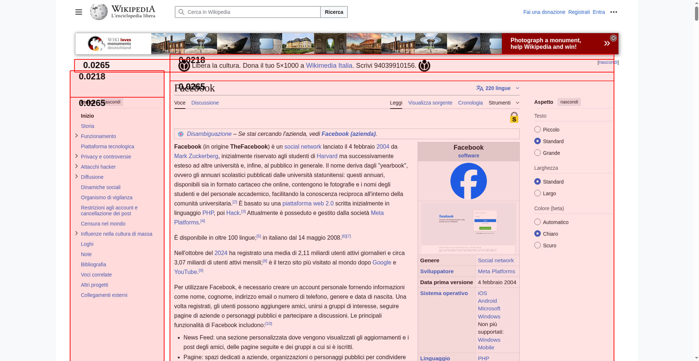
Task: Open the 220 lingue dropdown
Action: pos(498,88)
